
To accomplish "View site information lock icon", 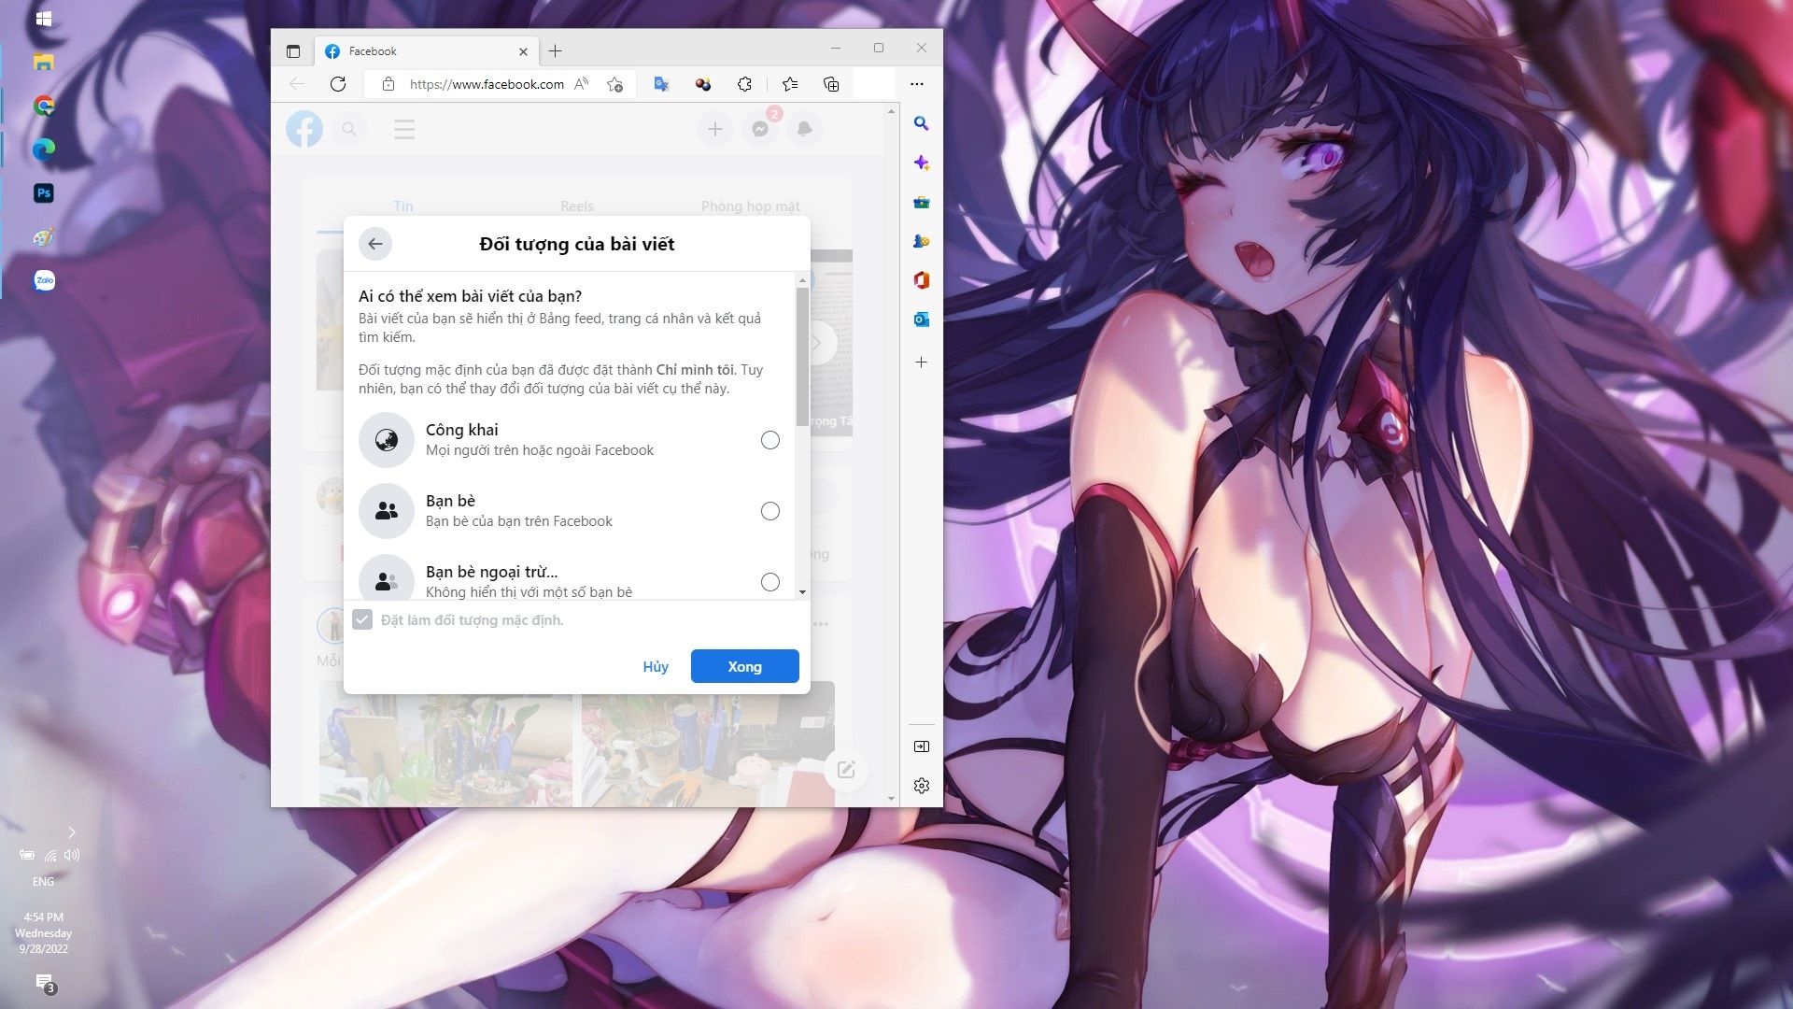I will coord(388,84).
